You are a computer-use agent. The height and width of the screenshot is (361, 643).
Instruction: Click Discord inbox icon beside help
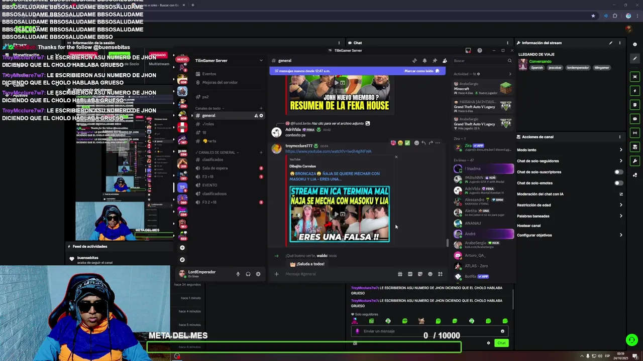point(468,50)
